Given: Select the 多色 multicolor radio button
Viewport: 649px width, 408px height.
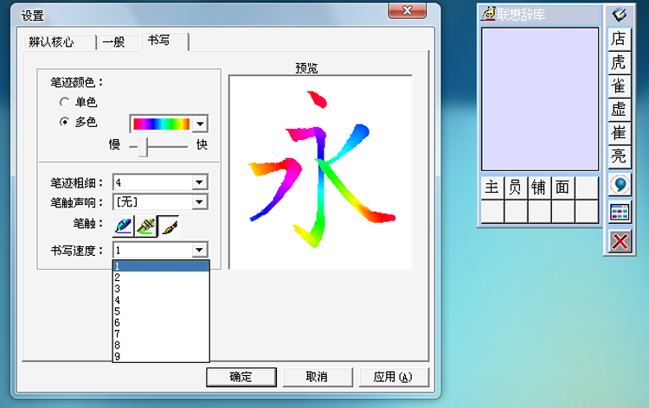Looking at the screenshot, I should coord(64,123).
